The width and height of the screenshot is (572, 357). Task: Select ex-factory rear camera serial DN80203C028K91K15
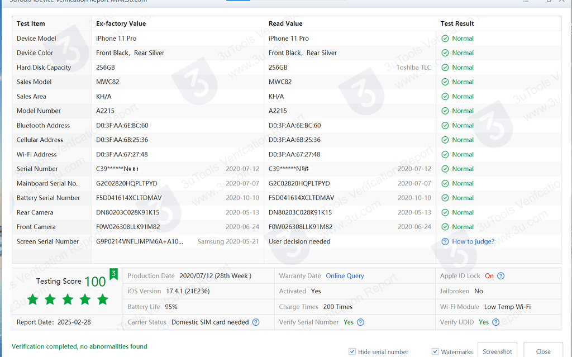click(x=128, y=212)
